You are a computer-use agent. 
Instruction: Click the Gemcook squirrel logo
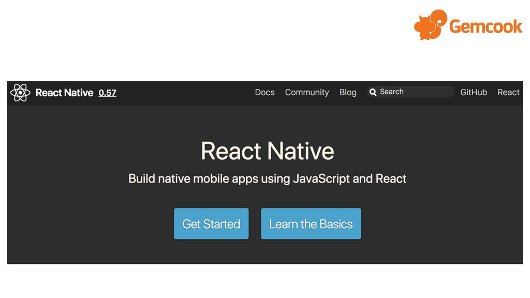point(431,25)
